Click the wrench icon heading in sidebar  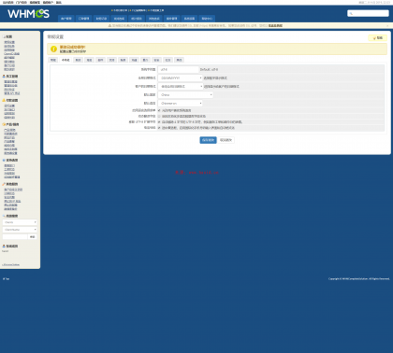[4, 184]
